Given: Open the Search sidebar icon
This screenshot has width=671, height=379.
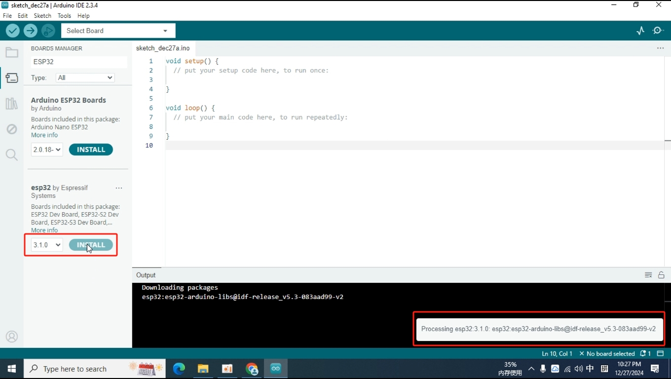Looking at the screenshot, I should [x=12, y=155].
